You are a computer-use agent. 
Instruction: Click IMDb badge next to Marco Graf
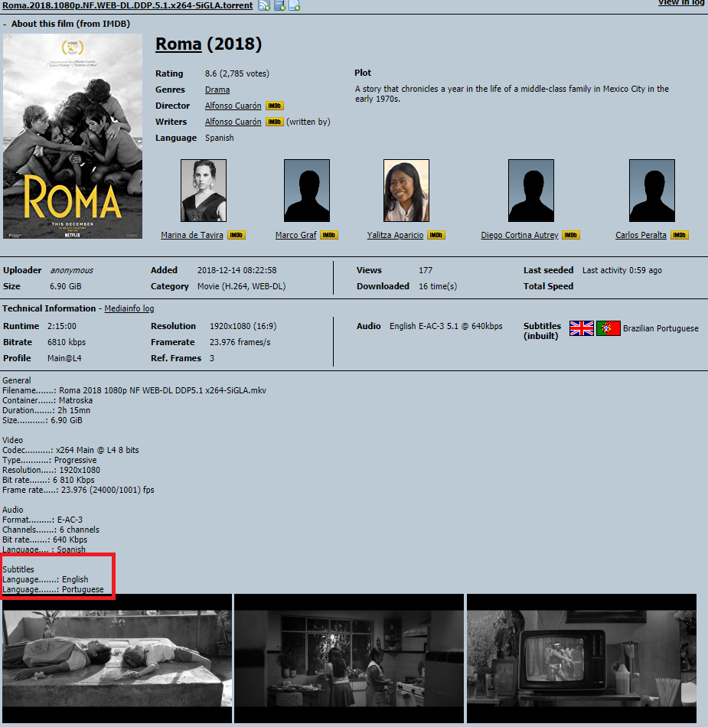tap(329, 235)
